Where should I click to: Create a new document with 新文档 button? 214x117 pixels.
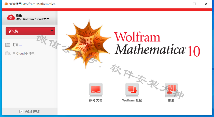(x=27, y=31)
